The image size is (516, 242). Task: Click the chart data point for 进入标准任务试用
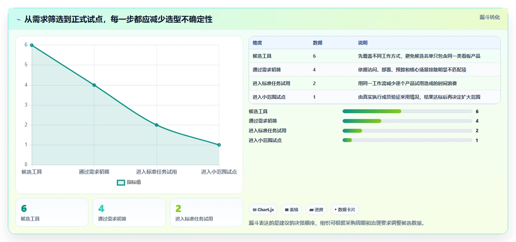[157, 125]
